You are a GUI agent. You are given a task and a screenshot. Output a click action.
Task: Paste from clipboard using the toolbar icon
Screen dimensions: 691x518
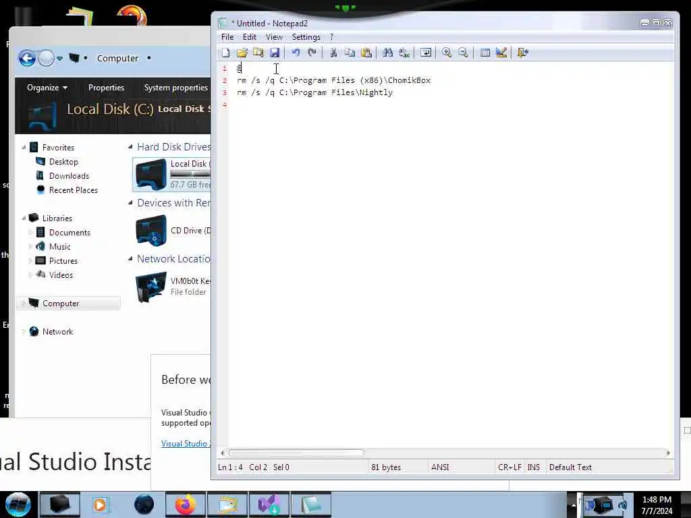coord(366,53)
